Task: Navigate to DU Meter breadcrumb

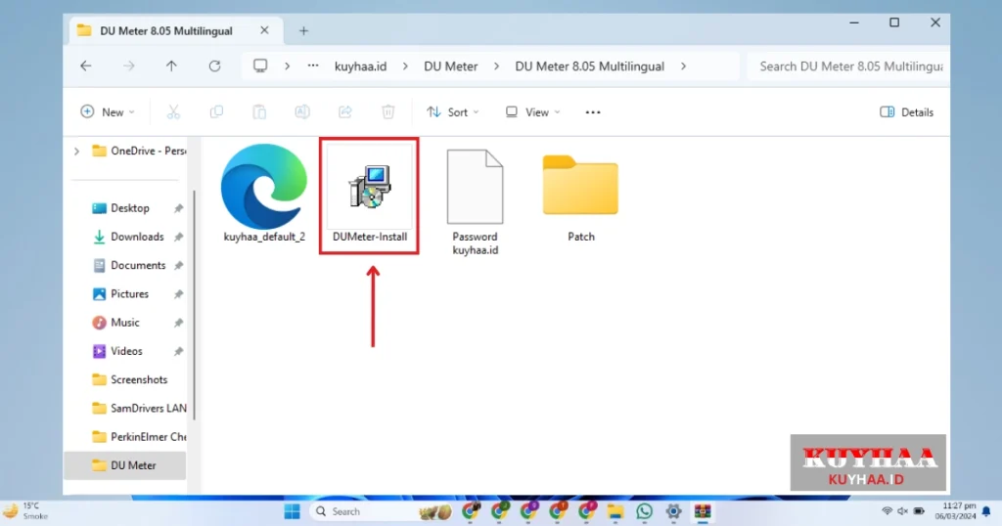Action: pos(450,66)
